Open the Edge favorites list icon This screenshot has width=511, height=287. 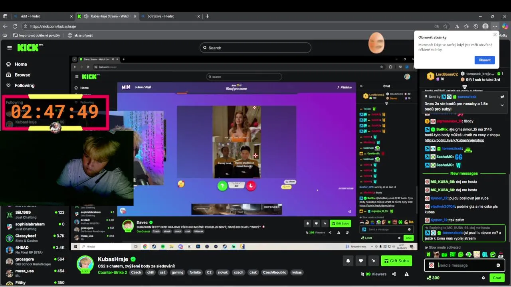tap(466, 26)
